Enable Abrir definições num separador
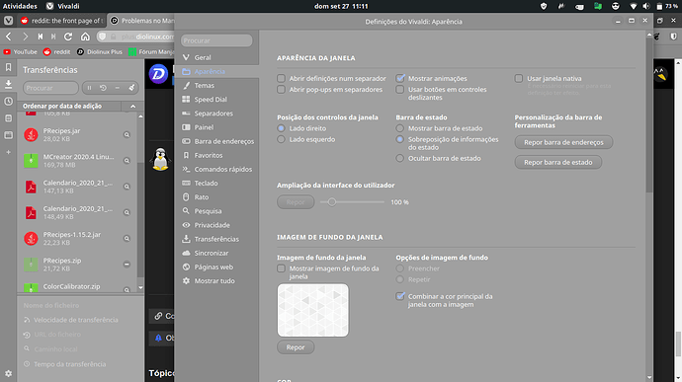The height and width of the screenshot is (382, 682). tap(281, 78)
